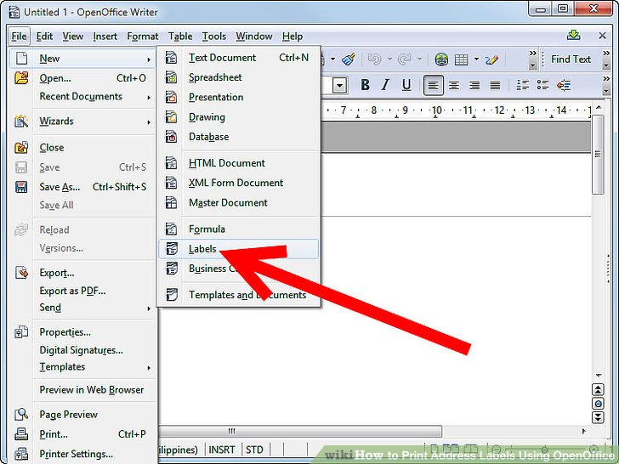Click the Navigation circle button on scrollbar
Screen dimensions: 619x464
click(x=598, y=404)
